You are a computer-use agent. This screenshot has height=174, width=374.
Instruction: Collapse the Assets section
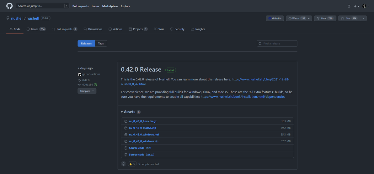[122, 112]
